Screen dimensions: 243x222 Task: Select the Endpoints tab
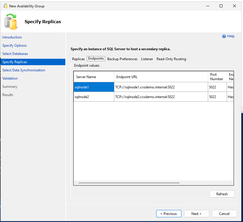click(96, 58)
